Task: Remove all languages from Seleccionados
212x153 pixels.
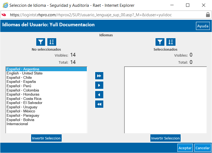Action: coord(99,104)
